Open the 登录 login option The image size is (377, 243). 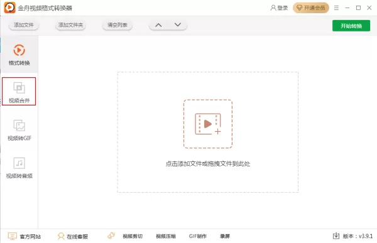tap(279, 8)
